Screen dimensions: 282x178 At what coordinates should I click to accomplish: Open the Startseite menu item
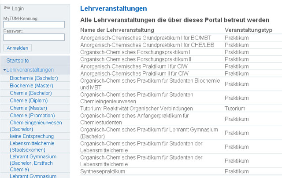click(x=18, y=61)
